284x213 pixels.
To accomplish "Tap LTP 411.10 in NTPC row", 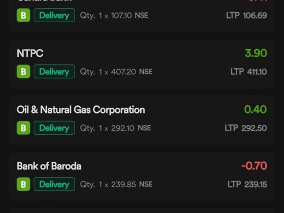I will (249, 72).
